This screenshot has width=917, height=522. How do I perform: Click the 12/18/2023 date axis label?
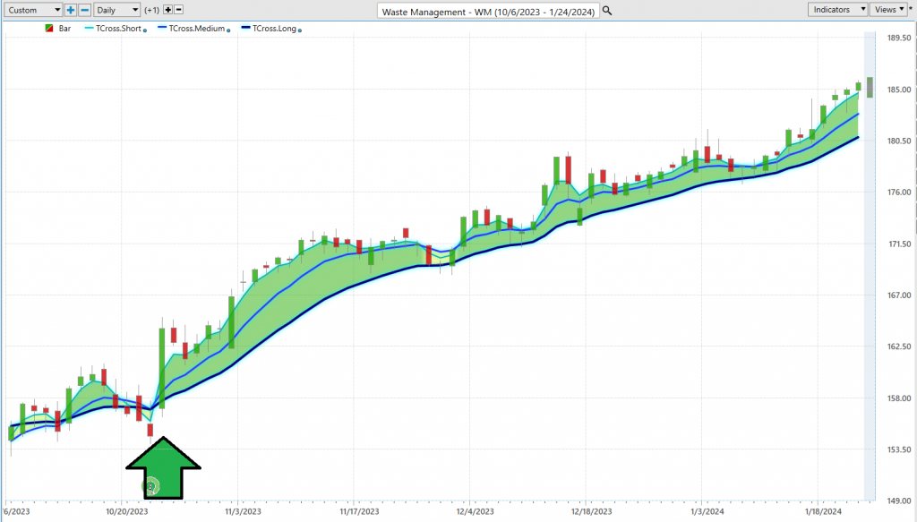coord(591,511)
